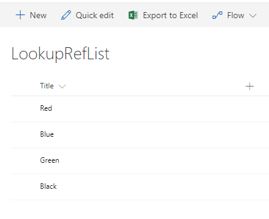Select the LookupRefList page heading
This screenshot has height=219, width=269.
coord(61,54)
